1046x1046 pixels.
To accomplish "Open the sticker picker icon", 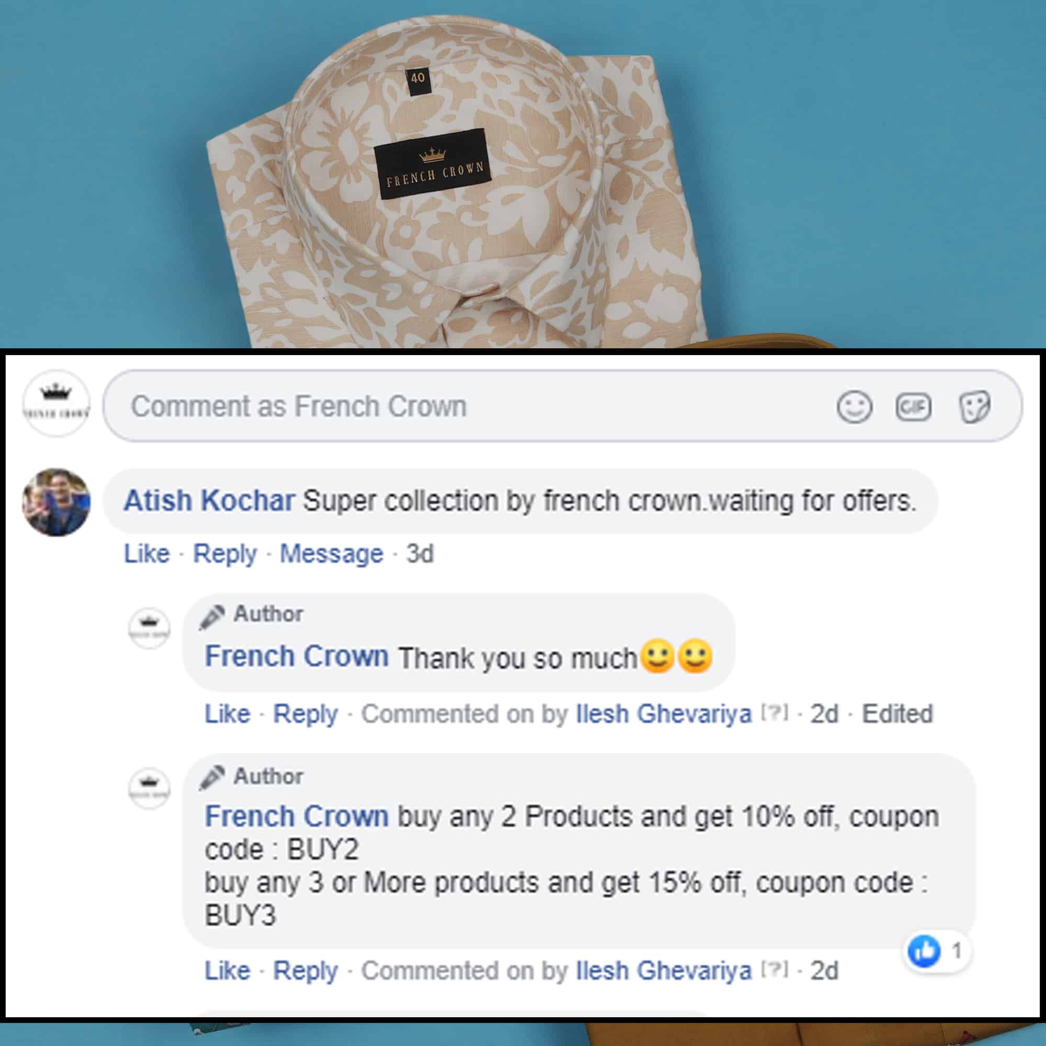I will [974, 406].
